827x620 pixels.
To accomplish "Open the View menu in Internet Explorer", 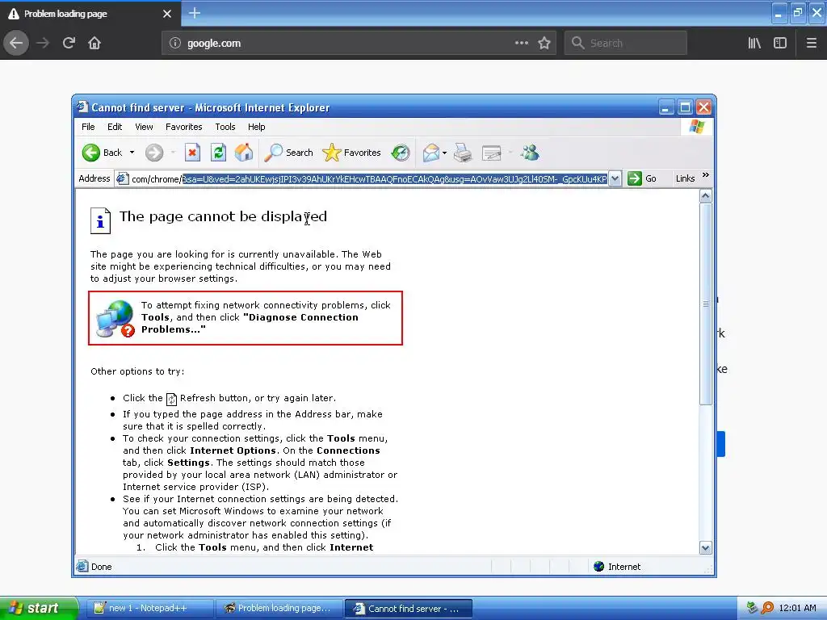I will pos(144,127).
